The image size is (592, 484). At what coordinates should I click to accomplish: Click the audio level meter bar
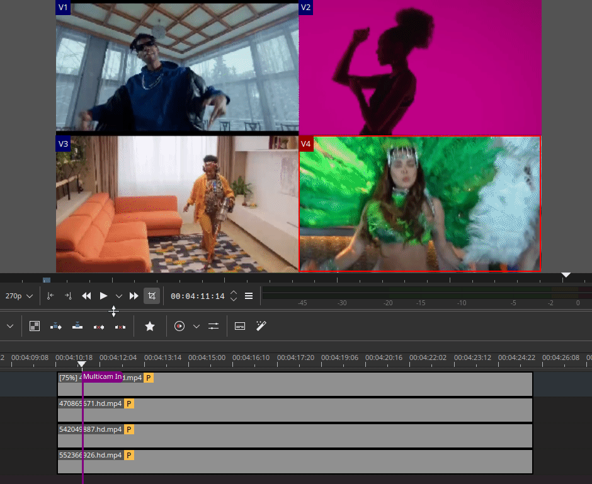[427, 293]
